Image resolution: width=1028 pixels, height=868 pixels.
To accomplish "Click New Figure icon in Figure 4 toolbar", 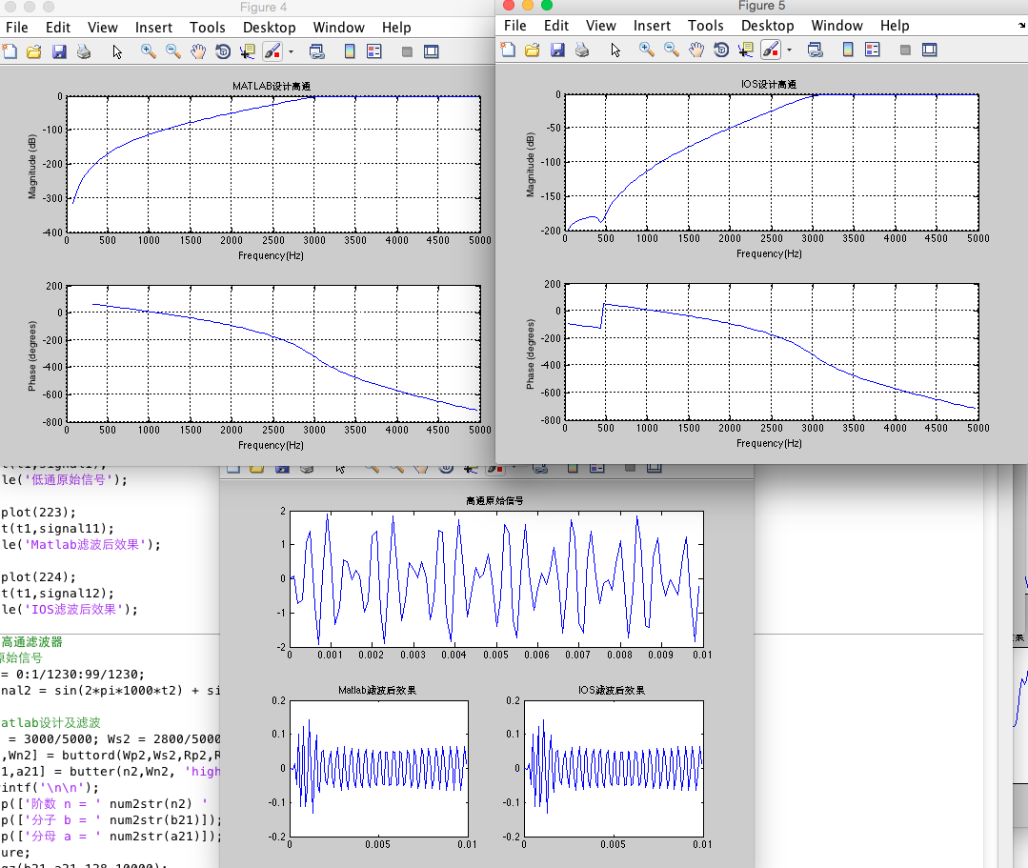I will [x=10, y=51].
